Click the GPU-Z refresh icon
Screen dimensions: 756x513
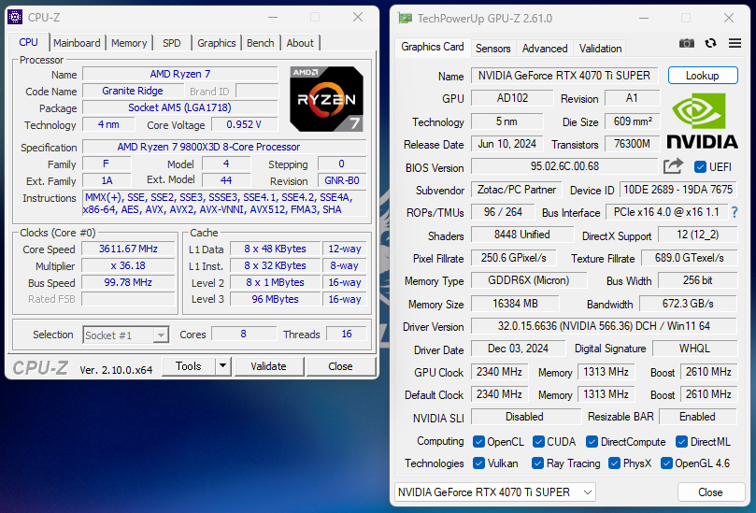click(710, 43)
